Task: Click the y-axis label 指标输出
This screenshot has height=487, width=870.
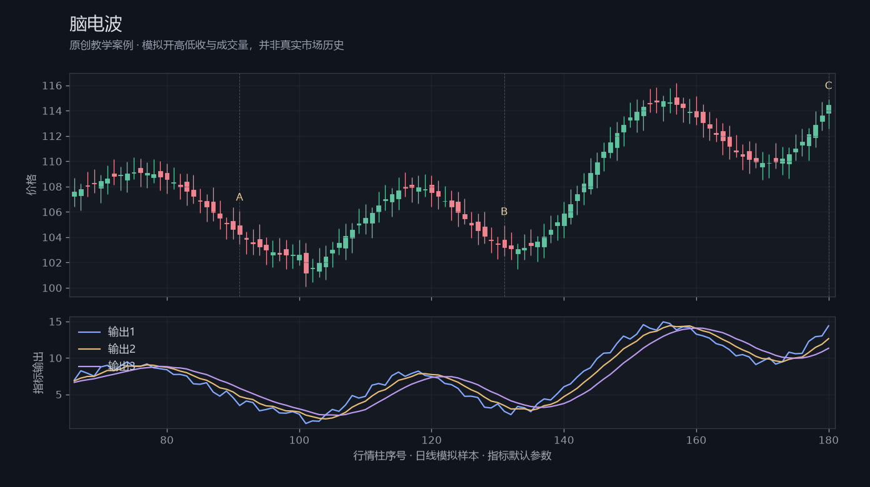Action: (38, 373)
